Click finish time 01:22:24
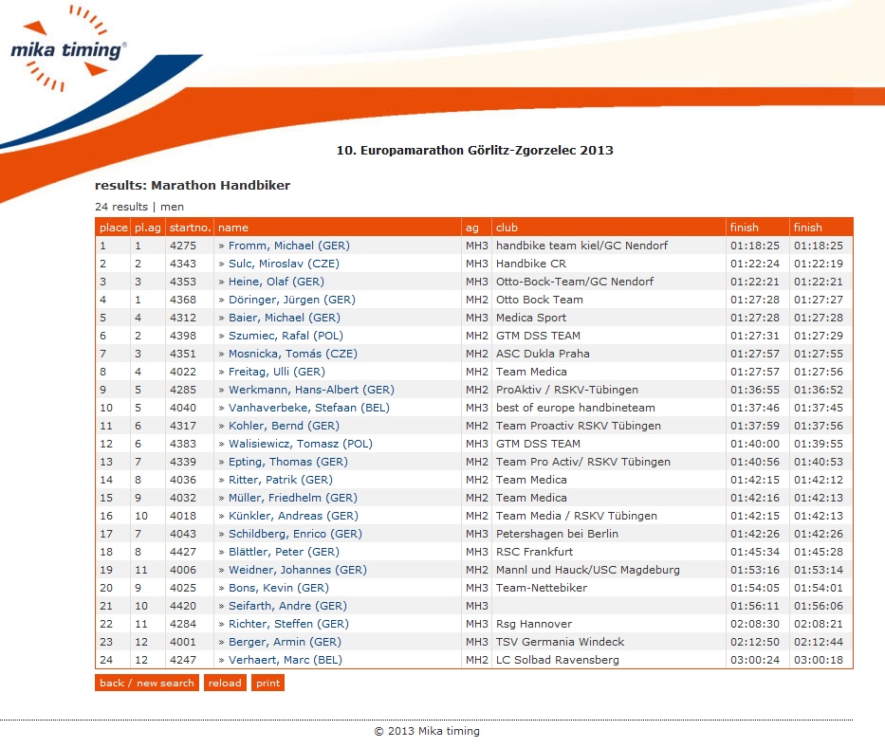This screenshot has height=748, width=885. (755, 264)
